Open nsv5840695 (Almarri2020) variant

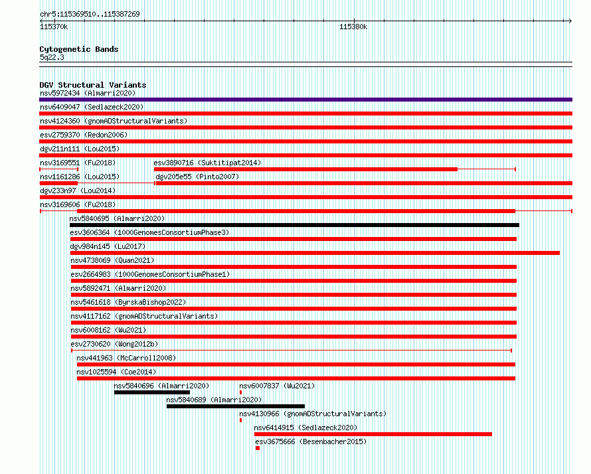click(117, 218)
